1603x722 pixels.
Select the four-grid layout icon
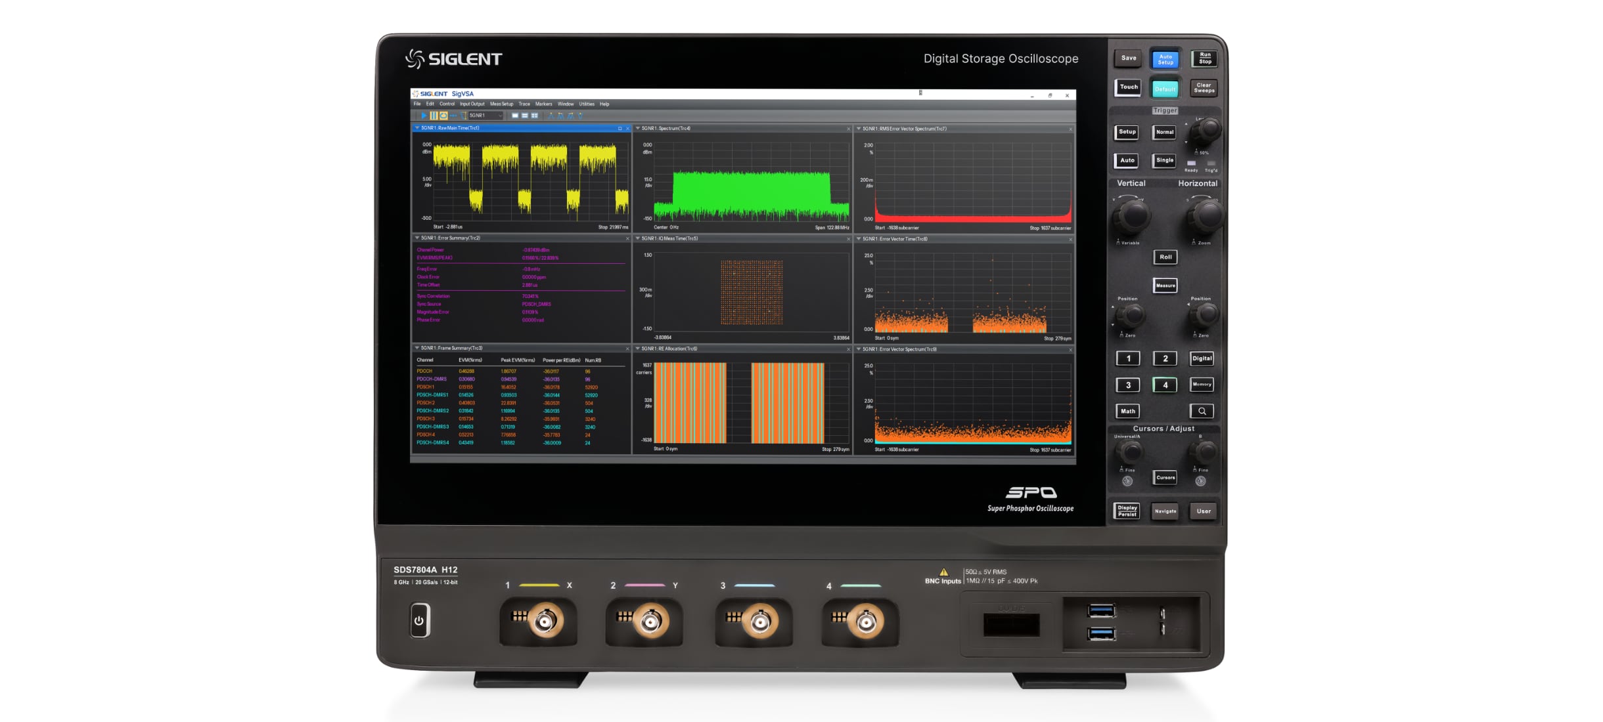point(534,116)
